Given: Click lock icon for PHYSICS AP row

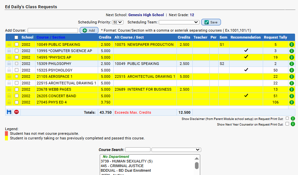Looking at the screenshot, I should [x=9, y=57].
